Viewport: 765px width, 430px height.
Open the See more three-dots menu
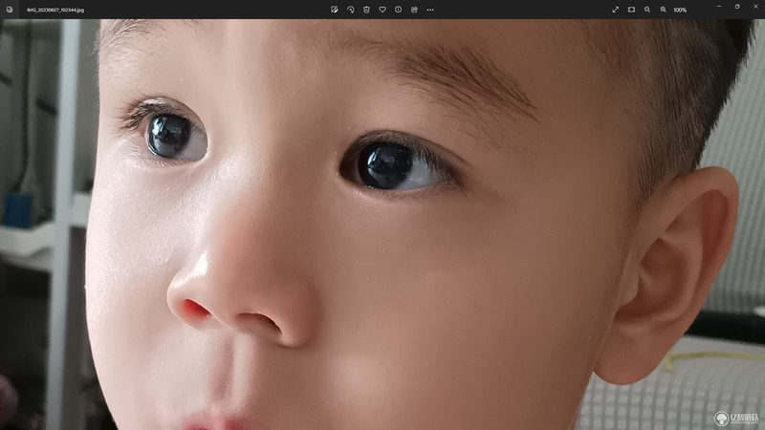430,10
